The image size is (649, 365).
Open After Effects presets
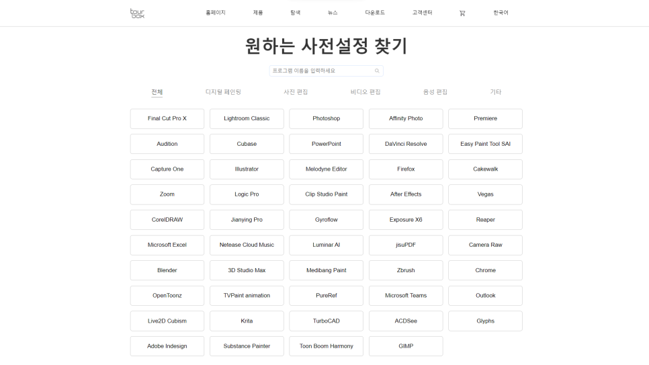(406, 195)
